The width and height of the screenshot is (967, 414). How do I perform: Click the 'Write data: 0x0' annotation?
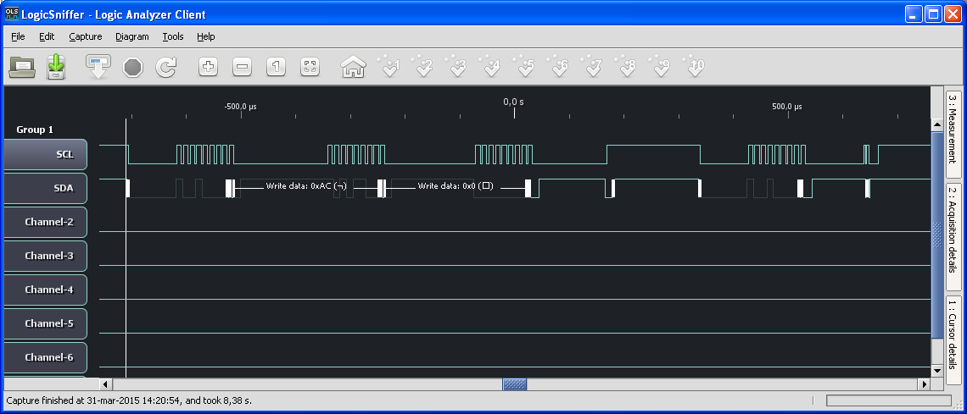456,185
